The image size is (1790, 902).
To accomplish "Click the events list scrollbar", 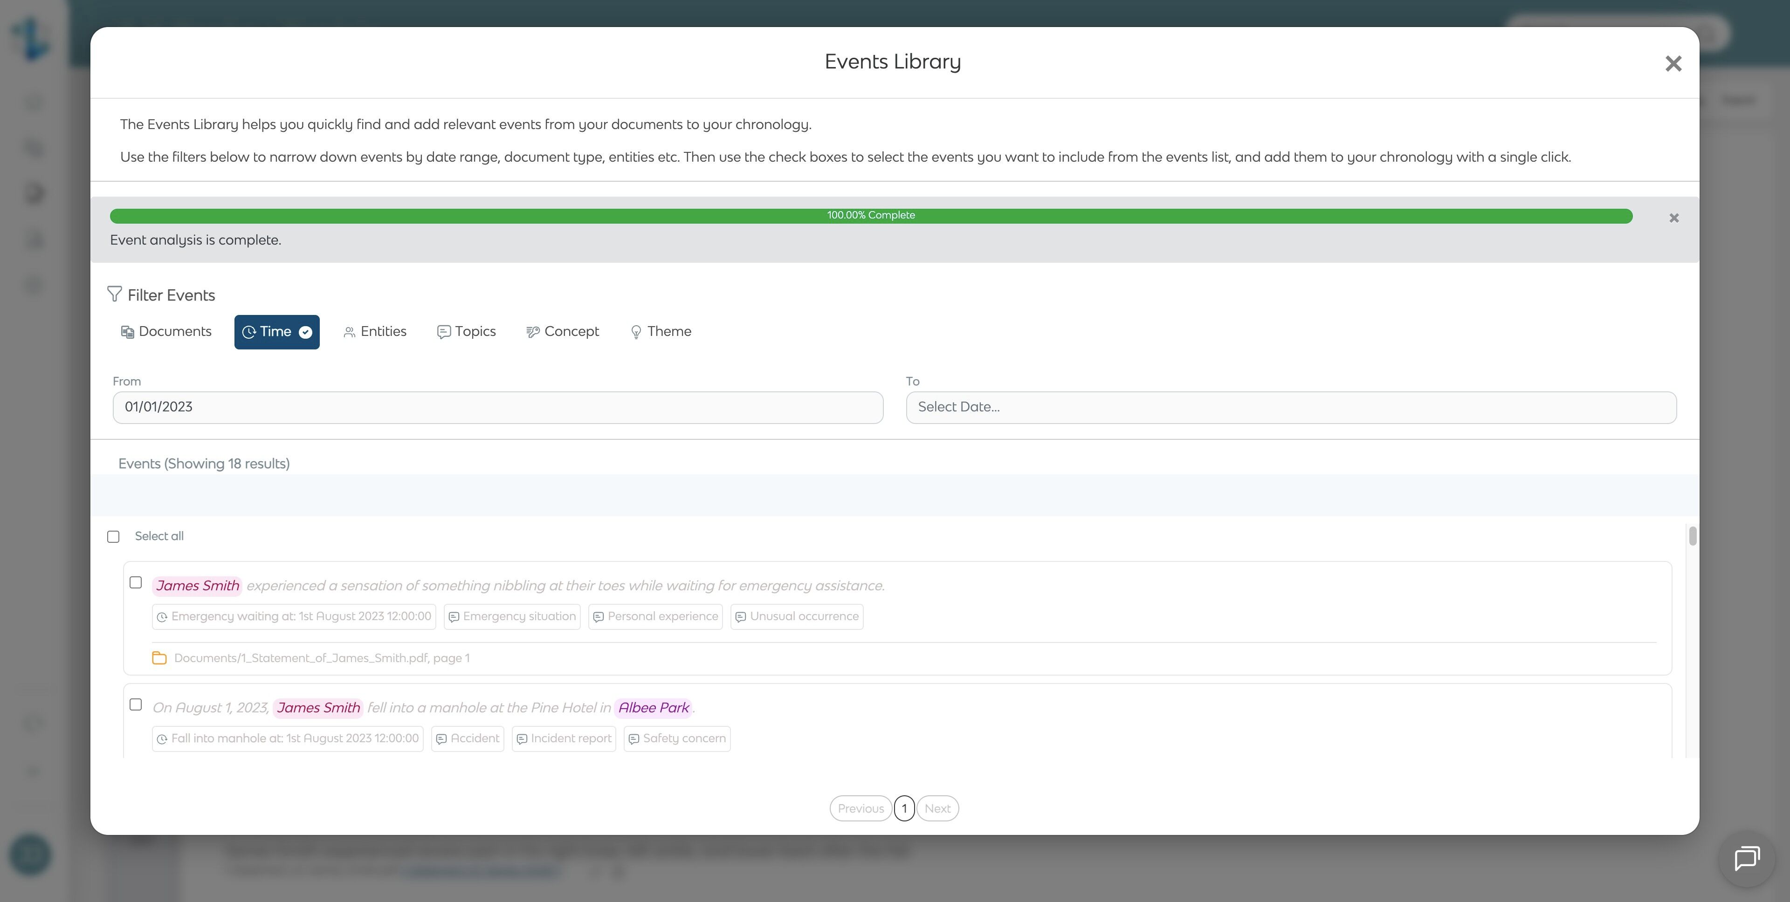I will click(1692, 536).
